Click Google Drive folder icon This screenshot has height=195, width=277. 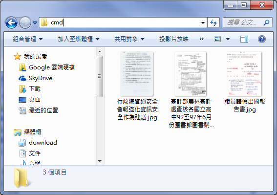[22, 67]
